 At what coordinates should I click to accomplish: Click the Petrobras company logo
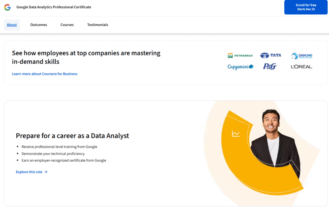[240, 55]
